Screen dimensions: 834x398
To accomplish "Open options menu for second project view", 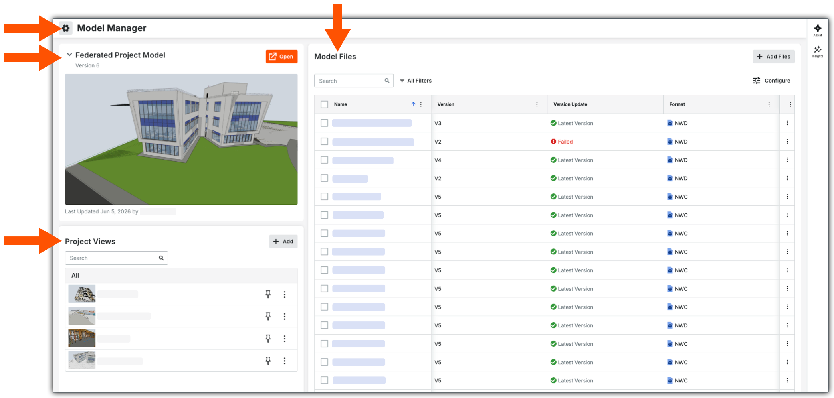I will click(x=285, y=316).
